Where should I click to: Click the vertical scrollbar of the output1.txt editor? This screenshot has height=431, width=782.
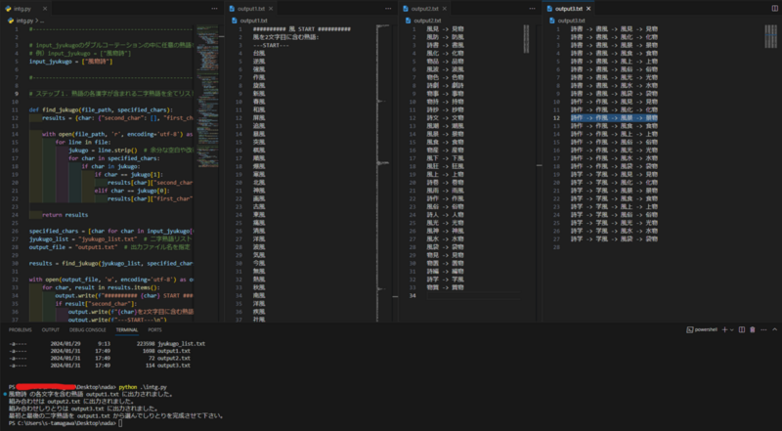(394, 173)
